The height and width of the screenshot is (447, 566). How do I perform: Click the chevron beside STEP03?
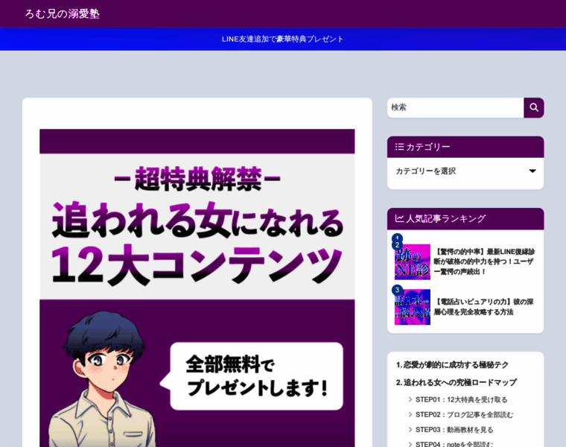pos(410,430)
